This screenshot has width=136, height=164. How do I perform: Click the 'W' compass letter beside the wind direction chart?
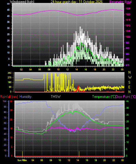point(130,77)
